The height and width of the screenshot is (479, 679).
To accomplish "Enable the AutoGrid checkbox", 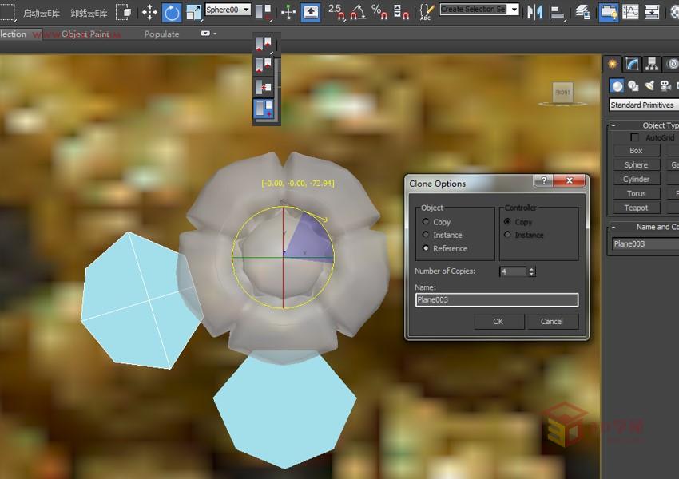I will pyautogui.click(x=636, y=137).
